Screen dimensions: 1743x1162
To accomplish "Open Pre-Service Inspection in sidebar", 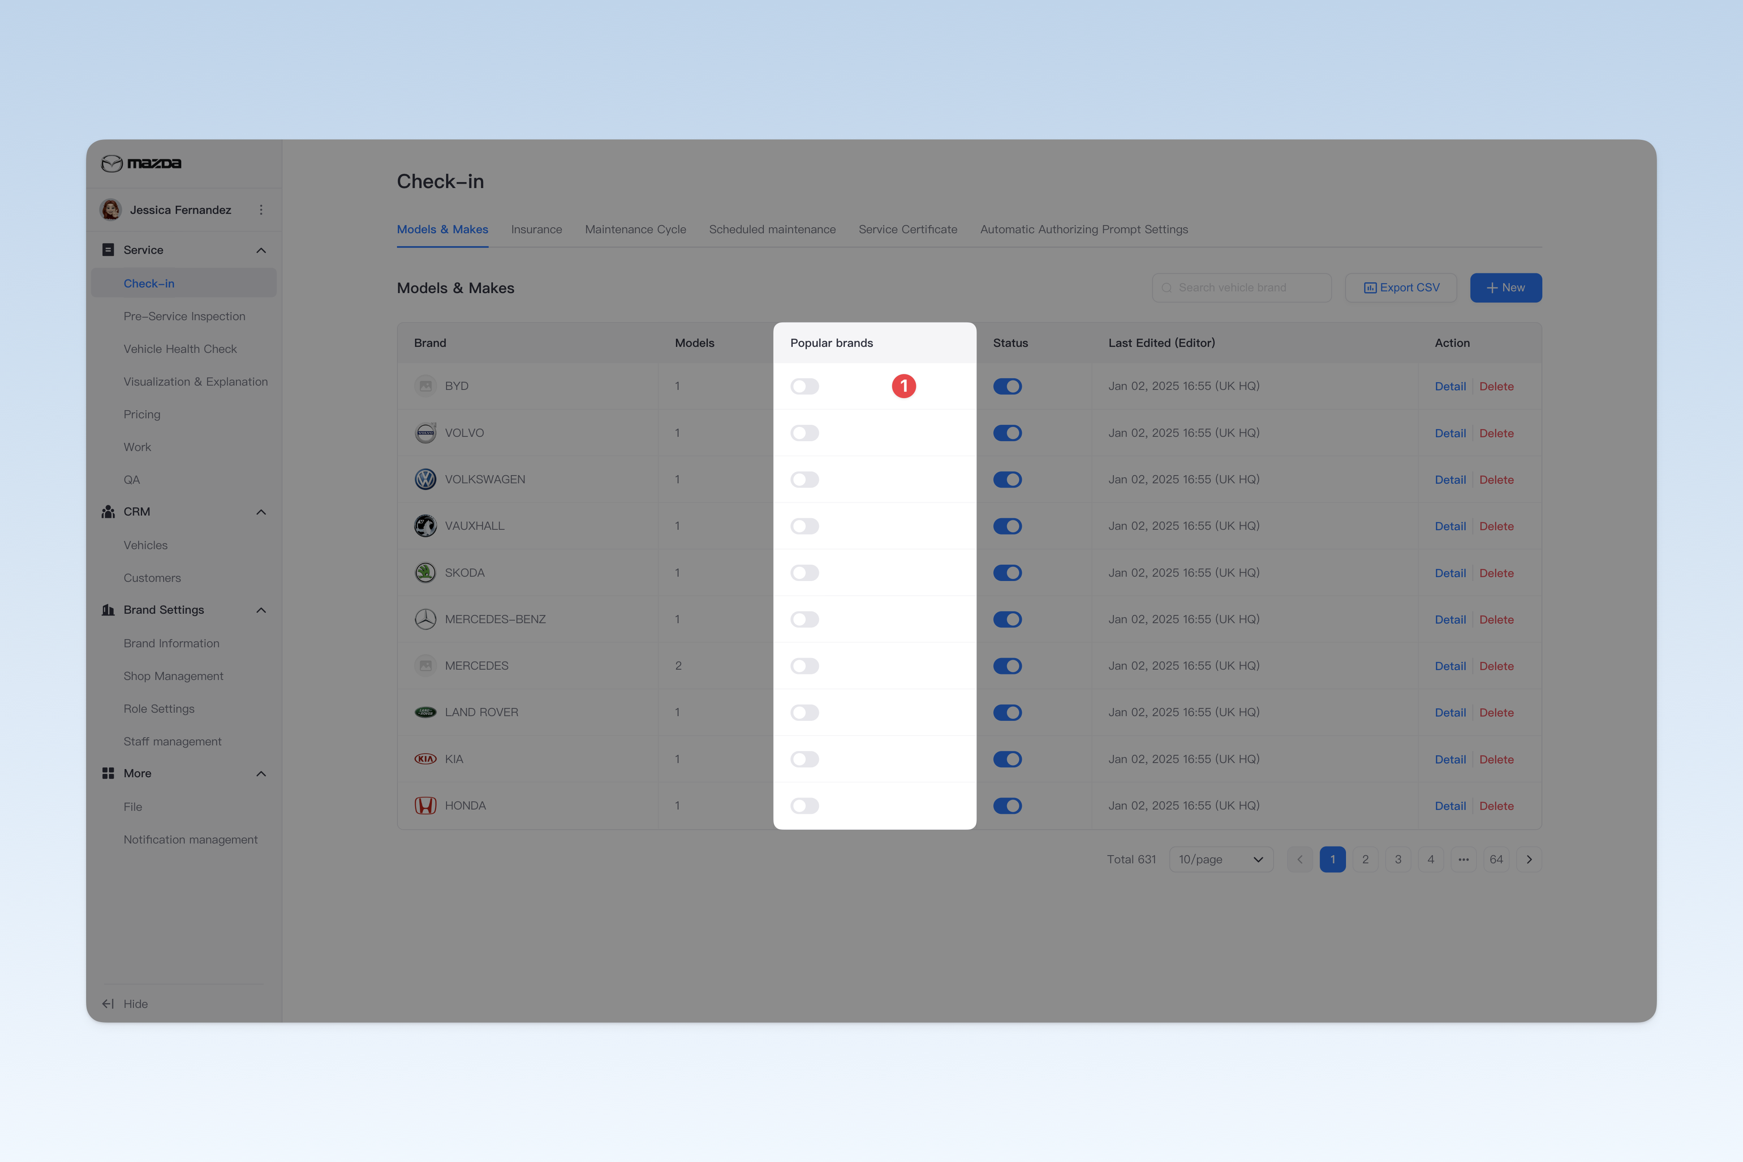I will click(185, 316).
